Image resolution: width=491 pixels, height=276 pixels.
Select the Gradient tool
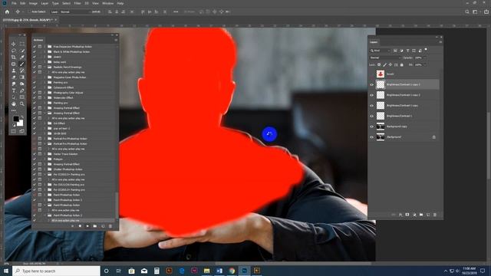[x=22, y=77]
